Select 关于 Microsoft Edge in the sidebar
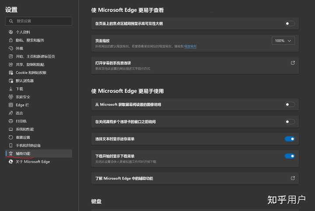This screenshot has height=211, width=315. [38, 162]
